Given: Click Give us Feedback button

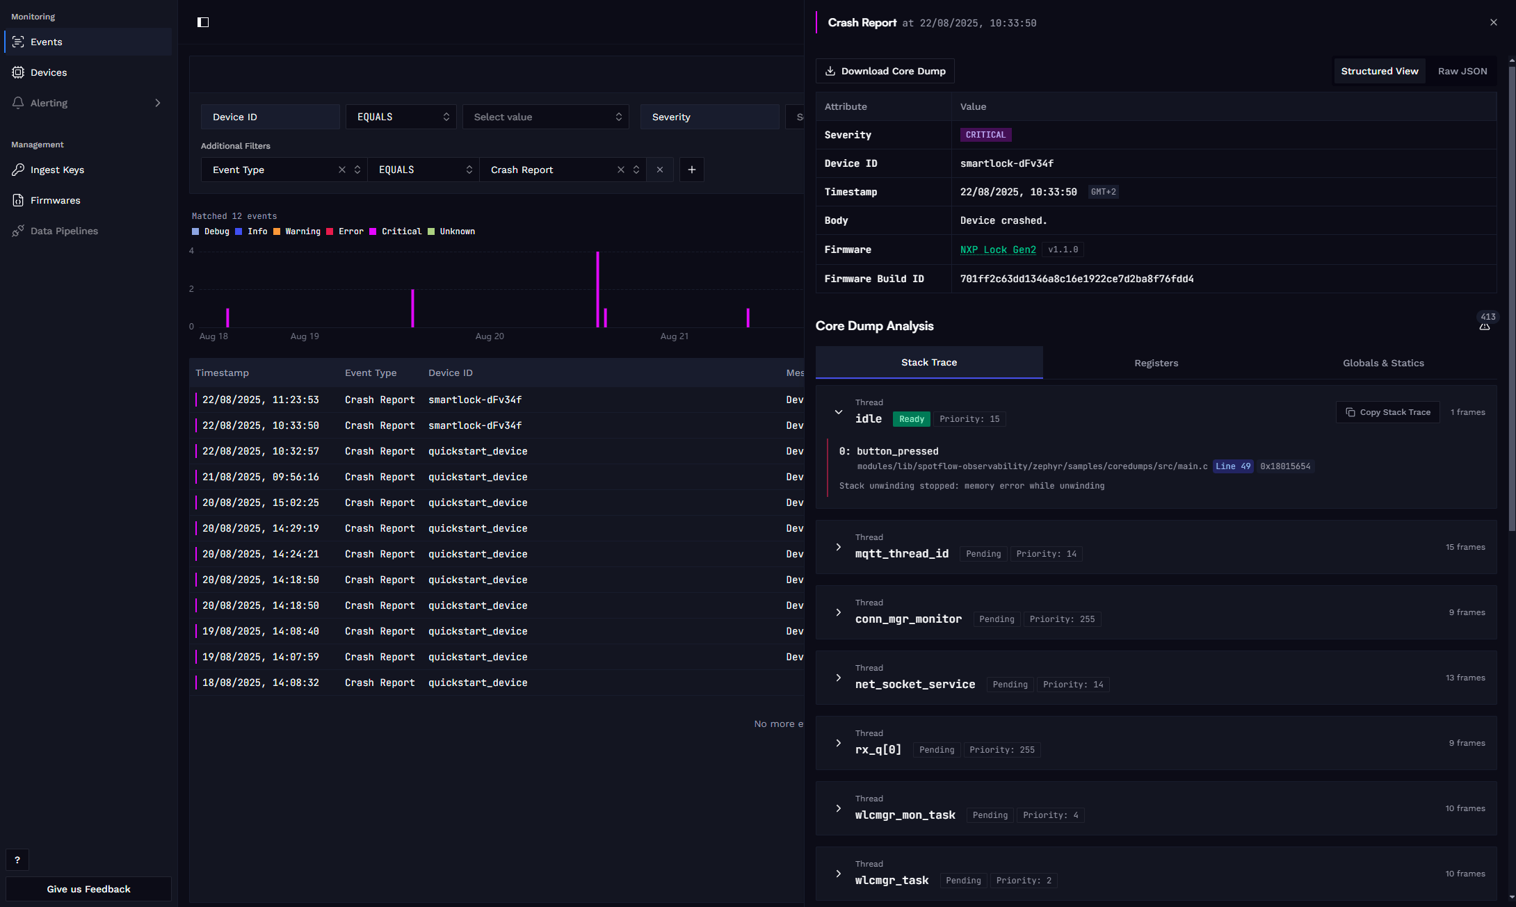Looking at the screenshot, I should pyautogui.click(x=88, y=889).
